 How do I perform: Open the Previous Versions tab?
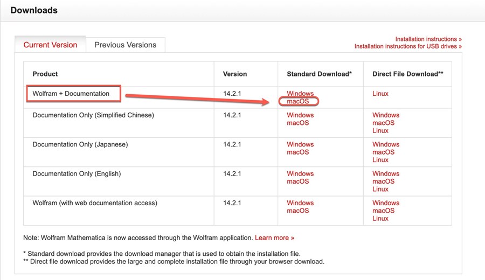point(125,45)
